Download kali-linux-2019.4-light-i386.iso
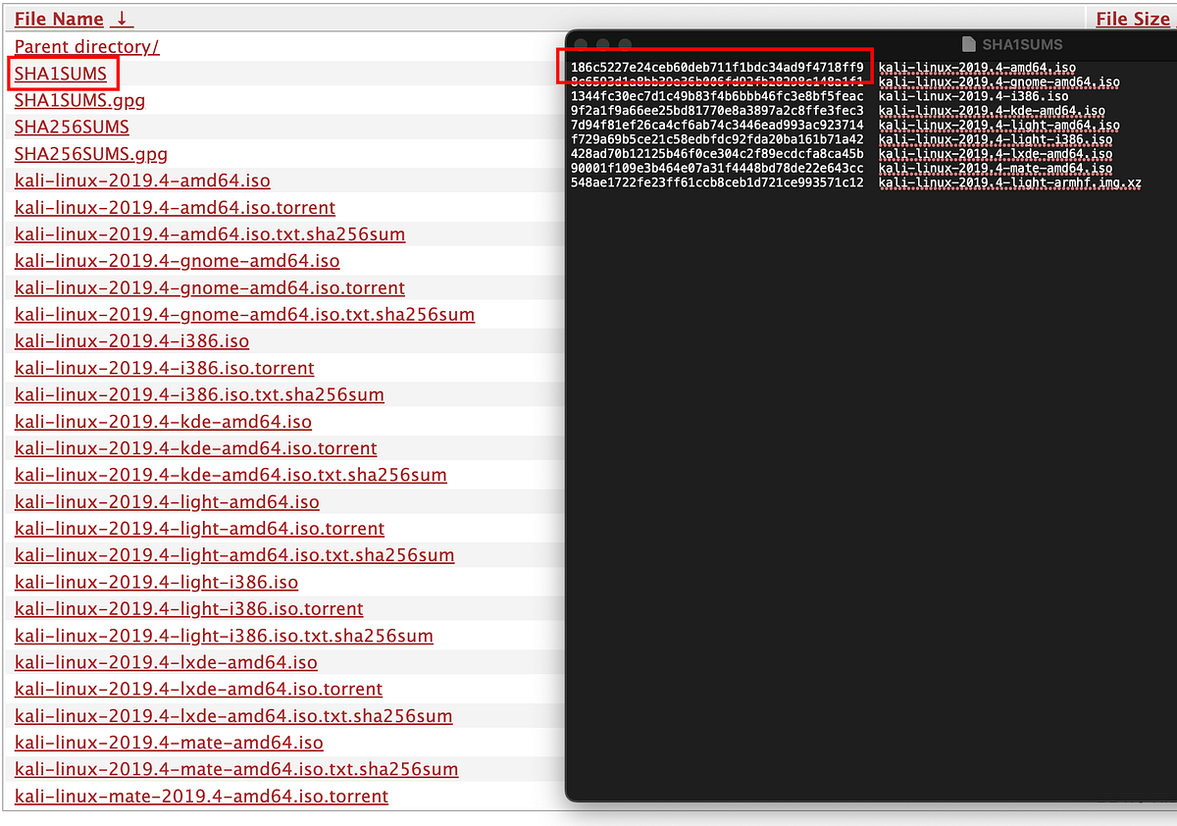1177x826 pixels. pyautogui.click(x=156, y=582)
